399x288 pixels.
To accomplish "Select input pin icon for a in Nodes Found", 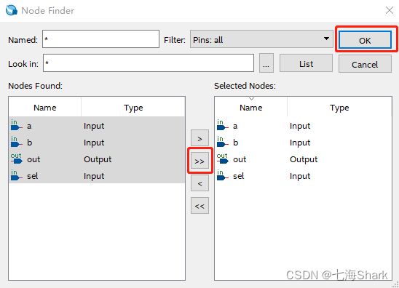I will click(x=16, y=125).
